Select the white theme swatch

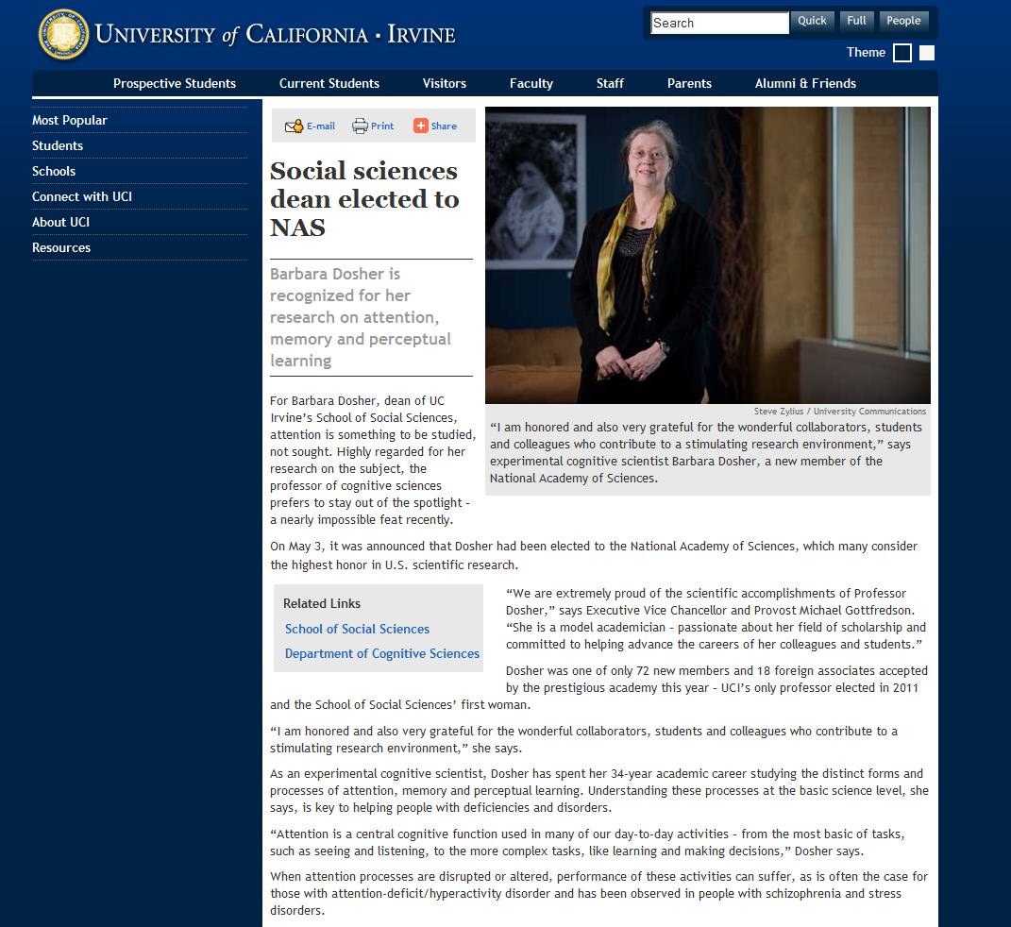pos(927,53)
